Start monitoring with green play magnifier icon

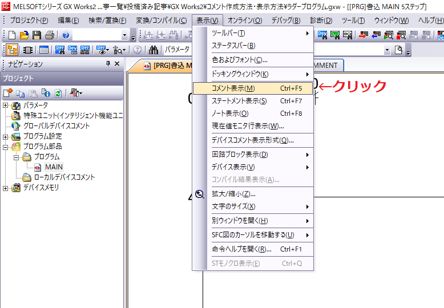point(389,35)
